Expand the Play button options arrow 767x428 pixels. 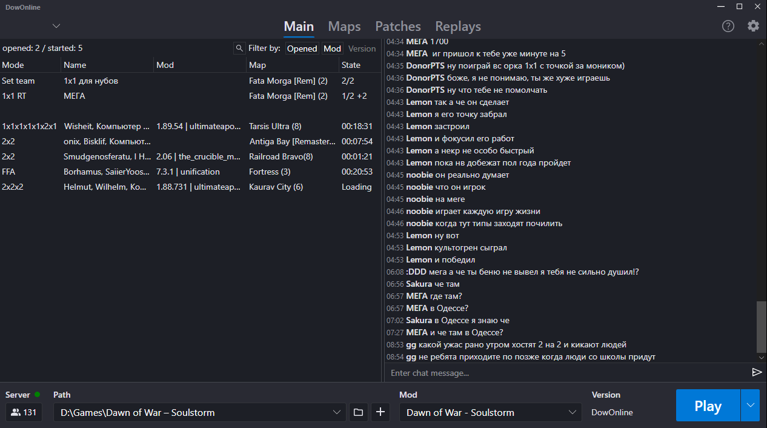pyautogui.click(x=750, y=406)
